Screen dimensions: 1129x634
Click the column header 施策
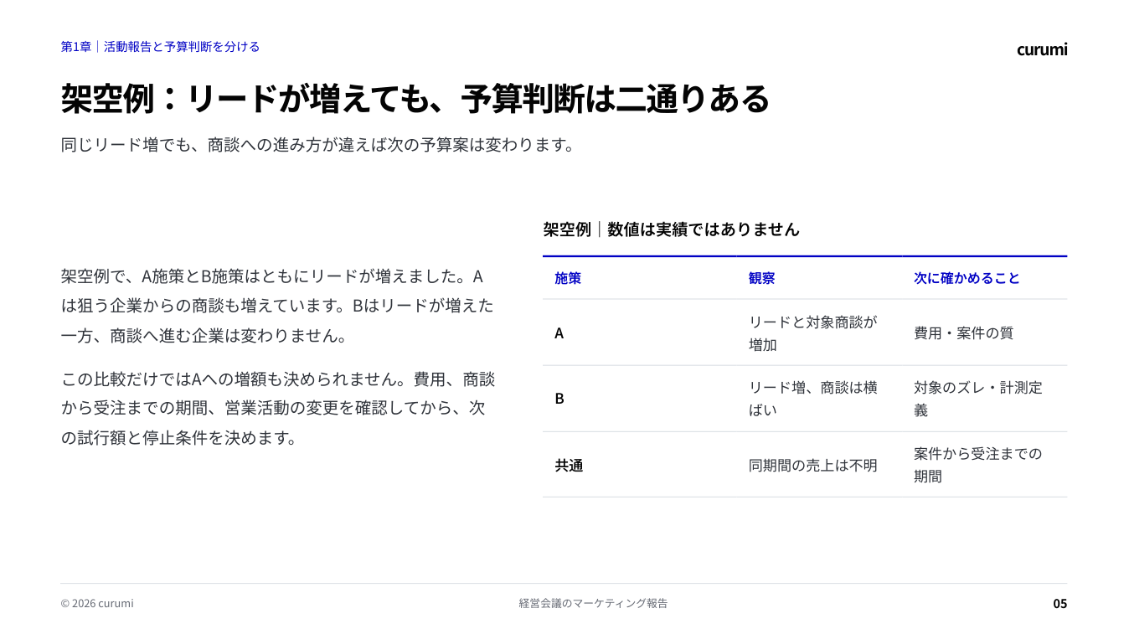coord(568,278)
